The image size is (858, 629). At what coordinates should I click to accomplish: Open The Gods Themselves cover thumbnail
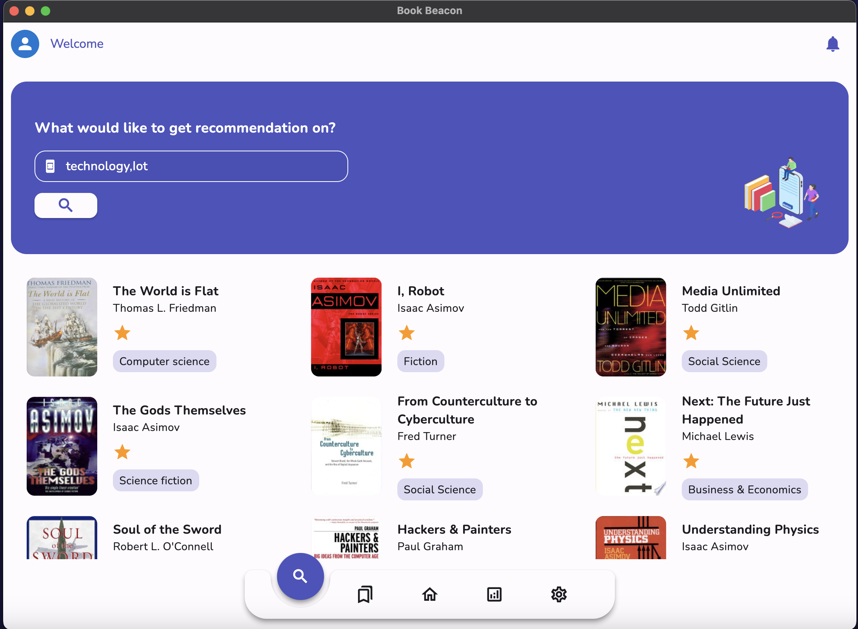pos(62,446)
